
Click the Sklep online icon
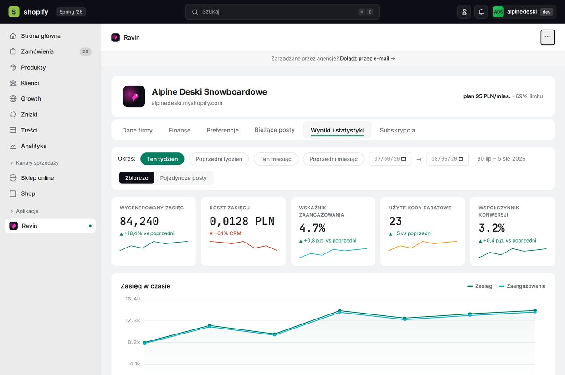tap(13, 178)
